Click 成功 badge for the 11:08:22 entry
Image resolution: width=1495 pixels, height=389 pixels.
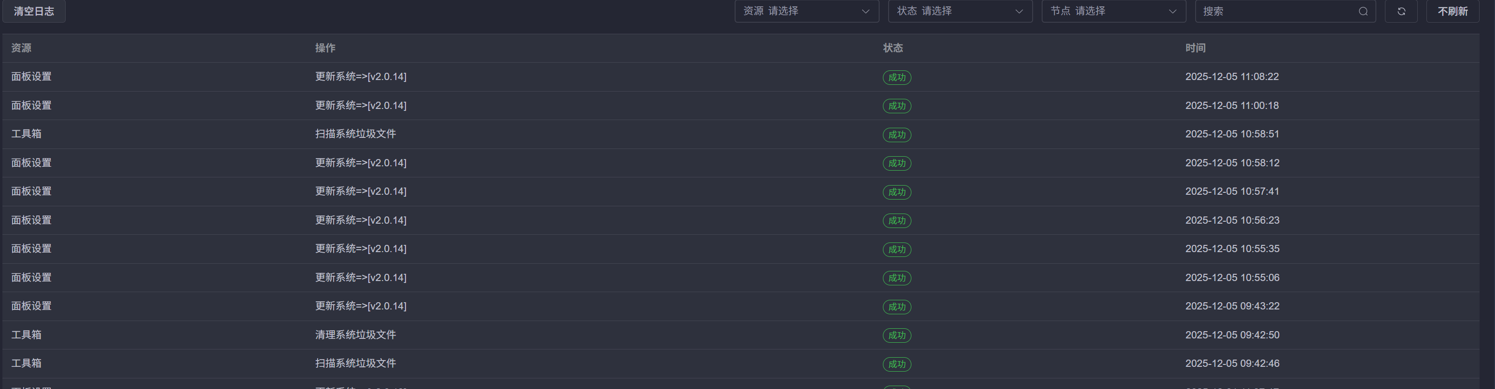896,78
